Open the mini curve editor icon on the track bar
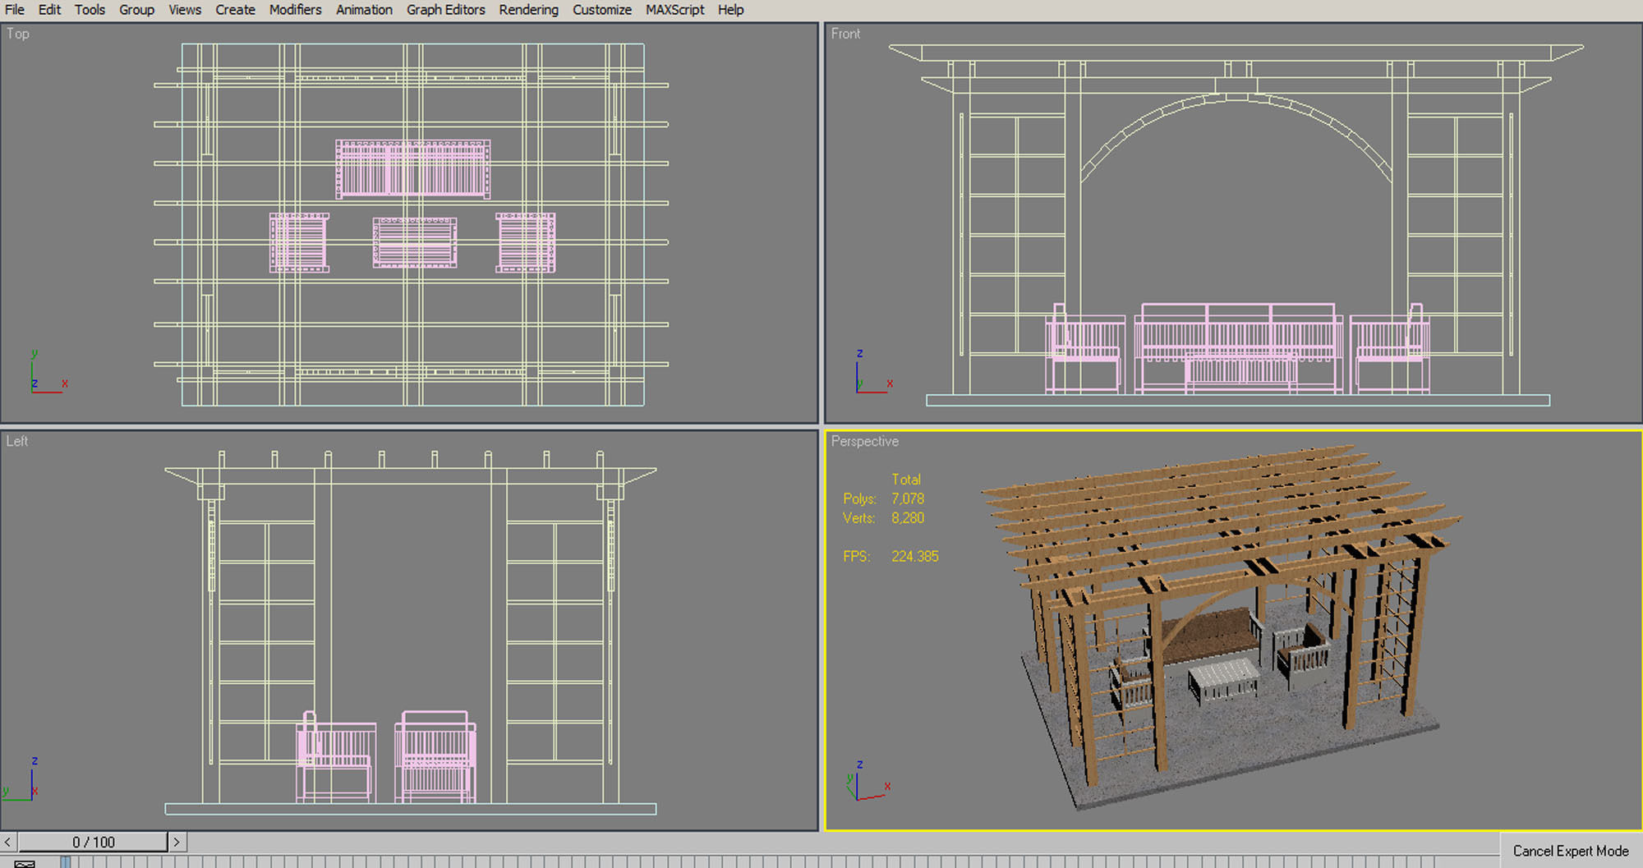This screenshot has width=1643, height=868. 25,863
